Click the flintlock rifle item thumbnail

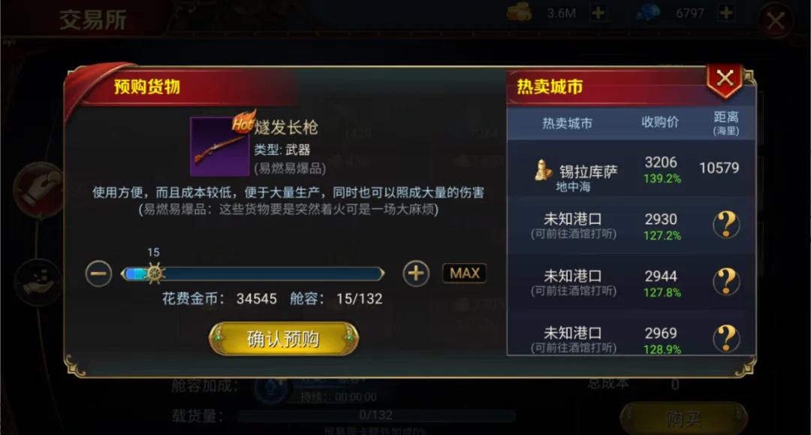click(220, 147)
